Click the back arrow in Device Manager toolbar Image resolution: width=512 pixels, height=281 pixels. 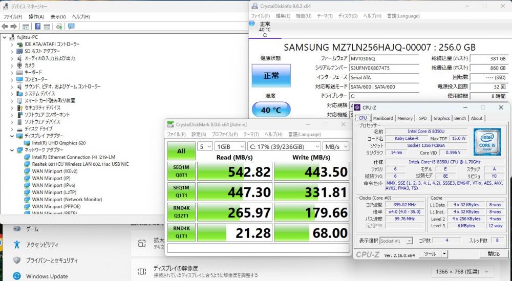click(x=5, y=27)
